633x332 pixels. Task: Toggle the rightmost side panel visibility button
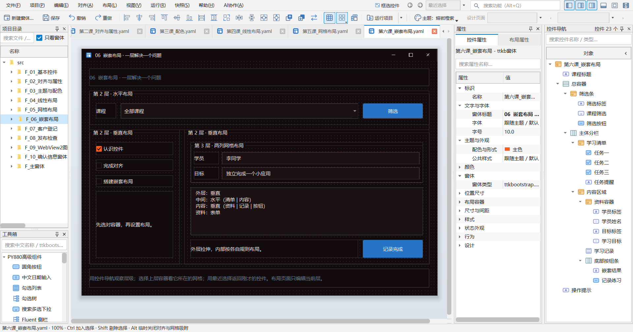592,5
